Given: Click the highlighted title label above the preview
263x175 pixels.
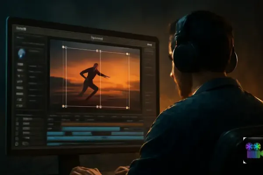Looking at the screenshot, I should (97, 38).
